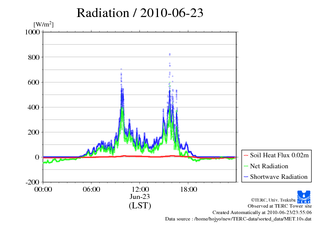Click the blue legend line marker
The height and width of the screenshot is (225, 319).
pos(246,177)
